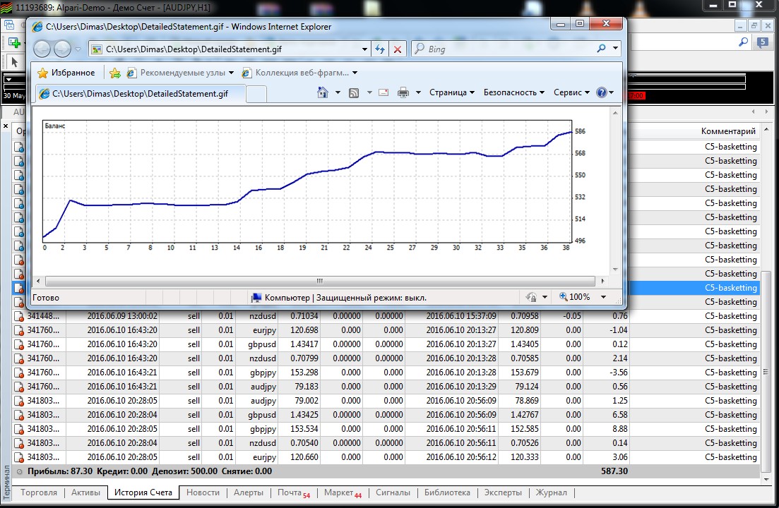Click the Print icon

[403, 92]
